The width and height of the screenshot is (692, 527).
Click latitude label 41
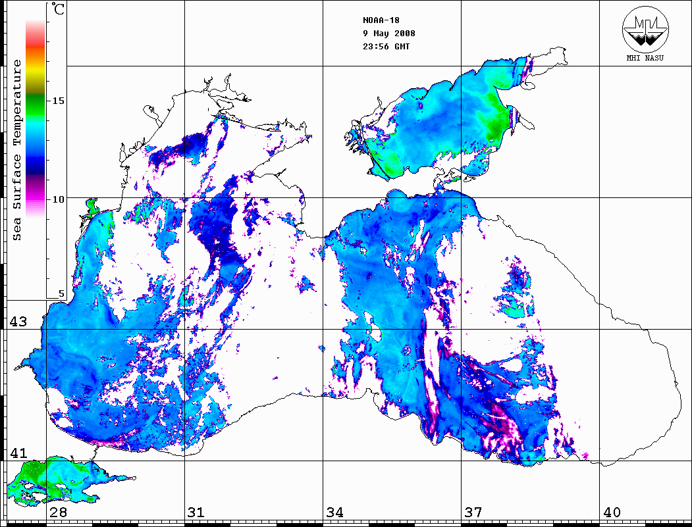tap(18, 453)
